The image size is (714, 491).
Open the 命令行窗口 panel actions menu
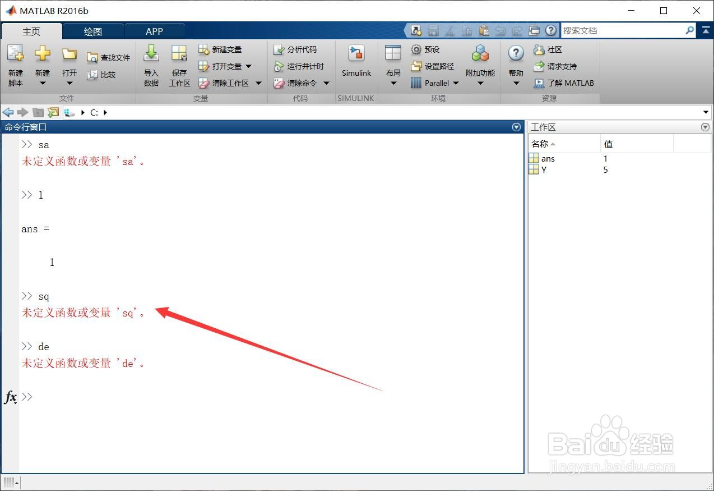pos(517,127)
